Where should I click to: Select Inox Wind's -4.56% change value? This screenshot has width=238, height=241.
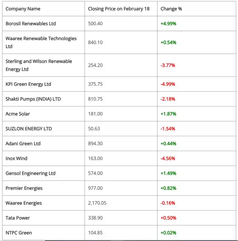[168, 158]
